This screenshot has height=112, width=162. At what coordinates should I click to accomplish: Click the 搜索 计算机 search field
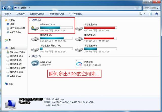tap(151, 8)
